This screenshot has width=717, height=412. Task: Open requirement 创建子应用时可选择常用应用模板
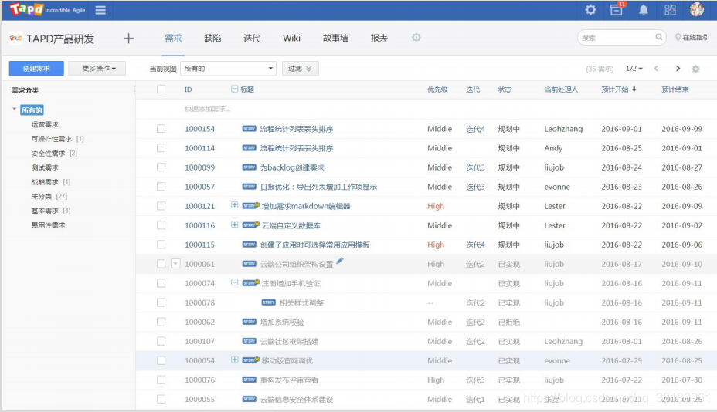coord(315,245)
